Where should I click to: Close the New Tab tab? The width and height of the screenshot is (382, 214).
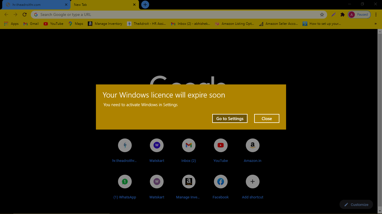(x=134, y=5)
